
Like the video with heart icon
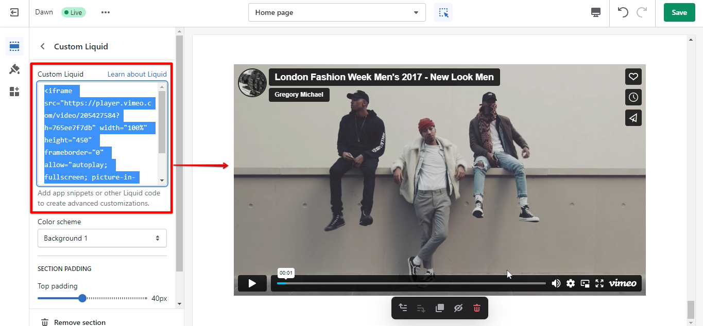pyautogui.click(x=633, y=77)
